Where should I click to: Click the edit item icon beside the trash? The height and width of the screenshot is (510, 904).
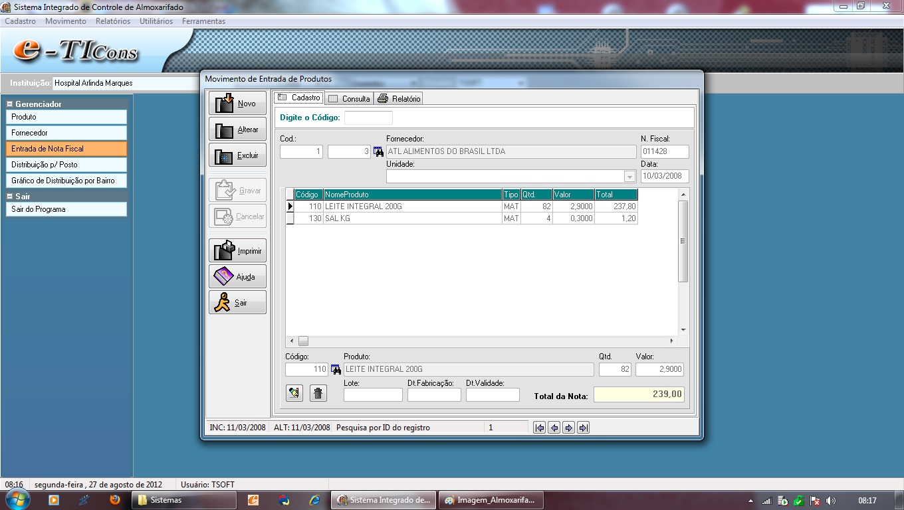tap(294, 393)
